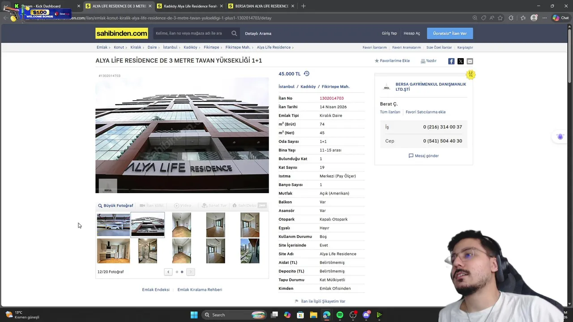Expand the Alya Life Residence breadcrumb arrow
The image size is (573, 322).
tap(293, 47)
